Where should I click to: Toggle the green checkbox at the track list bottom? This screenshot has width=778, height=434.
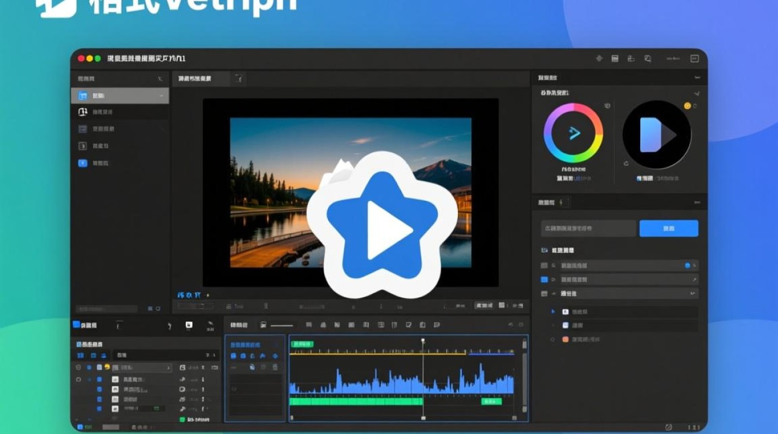[x=182, y=420]
